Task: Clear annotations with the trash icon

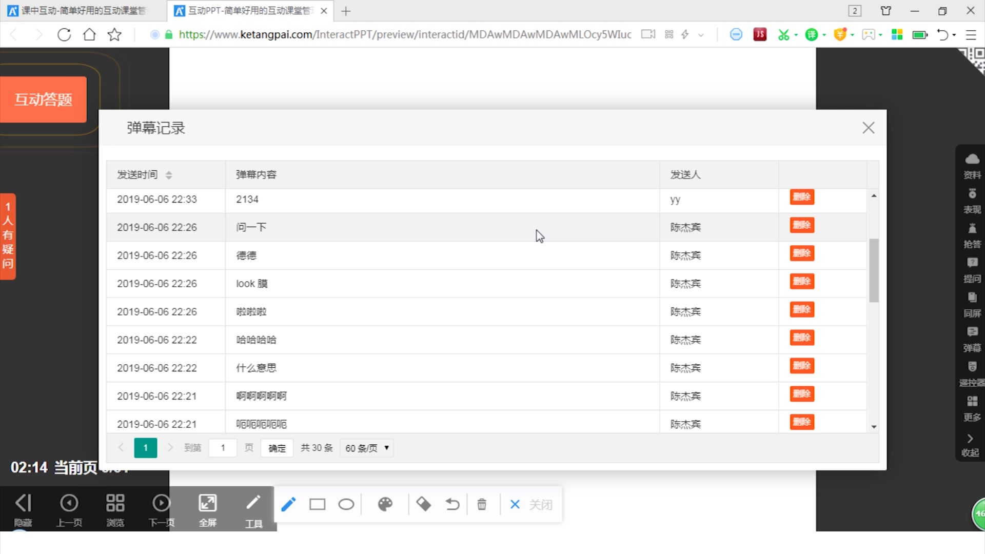Action: [482, 505]
